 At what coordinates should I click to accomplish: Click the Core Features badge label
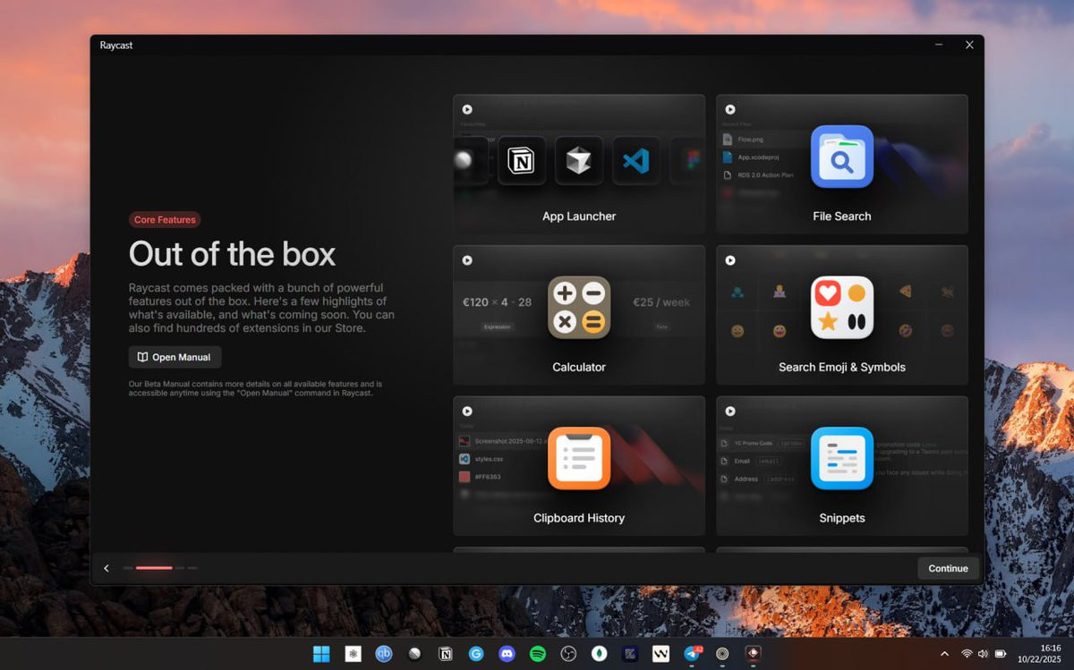[165, 219]
